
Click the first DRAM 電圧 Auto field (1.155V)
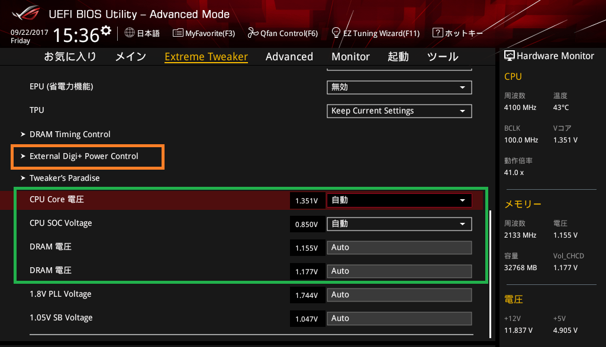399,248
